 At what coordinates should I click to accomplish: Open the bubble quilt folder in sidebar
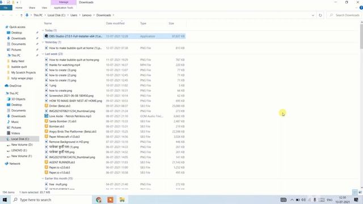click(19, 67)
